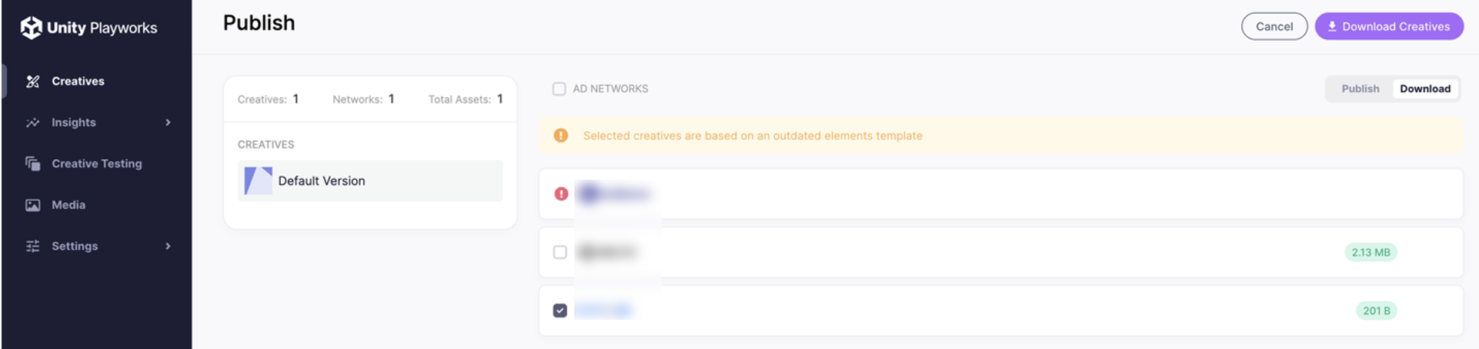The height and width of the screenshot is (349, 1479).
Task: Select the Default Version creative thumbnail
Action: pyautogui.click(x=258, y=181)
